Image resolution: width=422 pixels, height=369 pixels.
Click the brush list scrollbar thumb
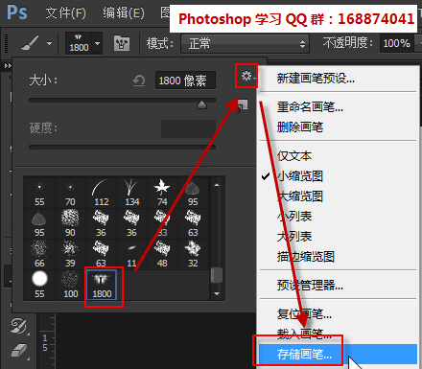coord(217,275)
